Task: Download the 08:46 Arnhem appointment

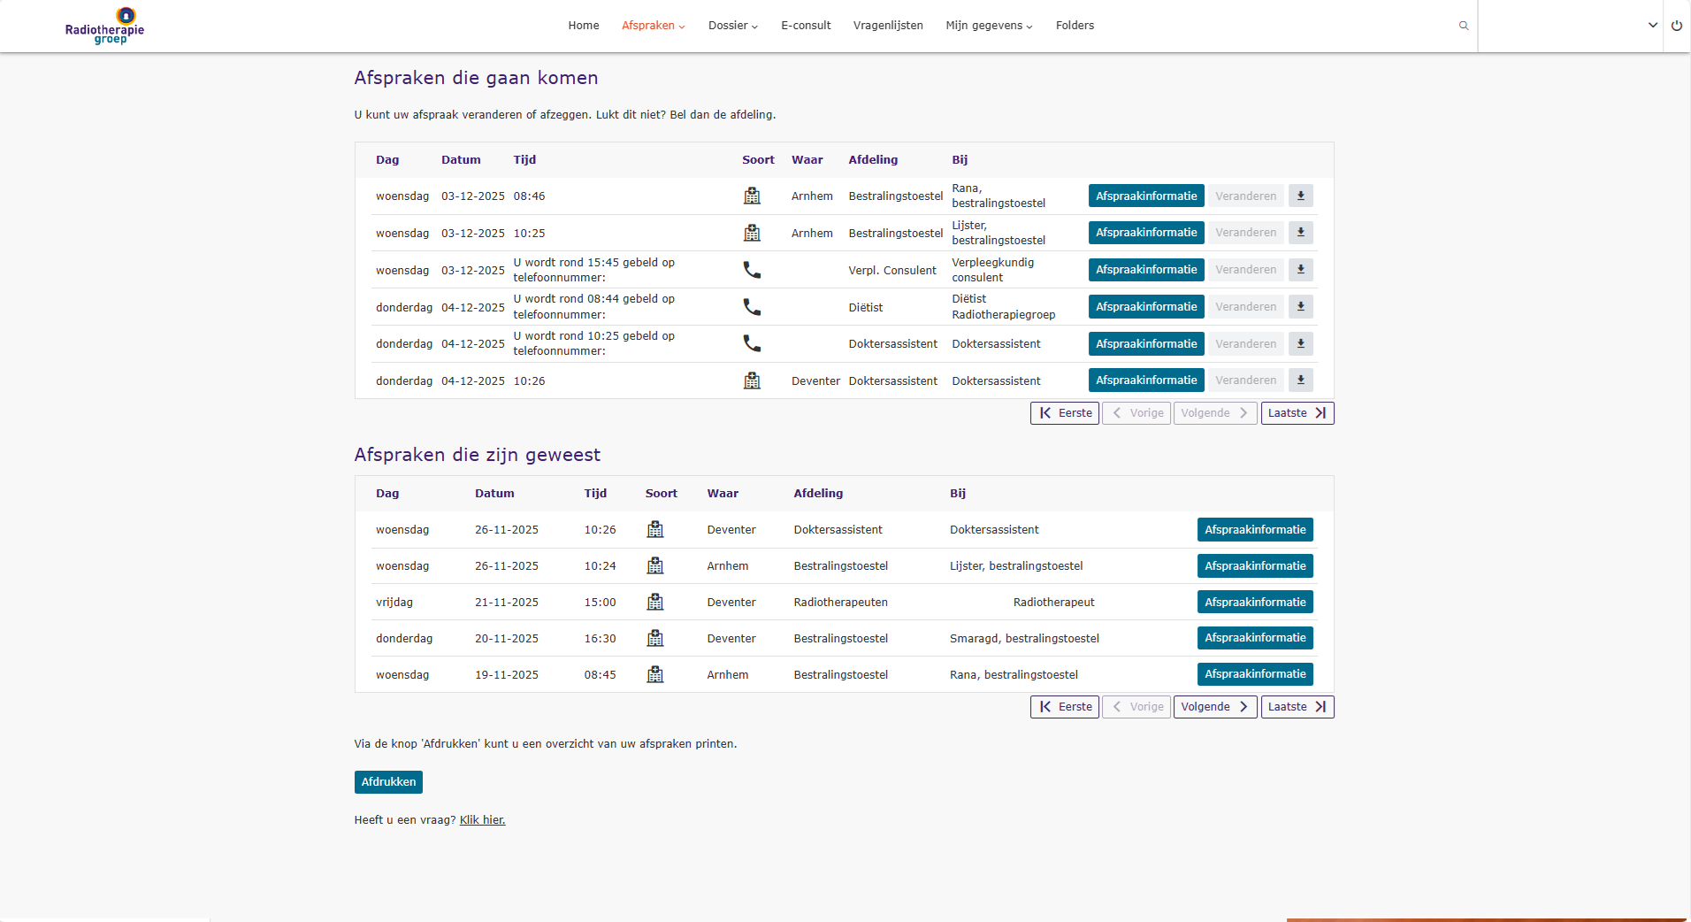Action: tap(1301, 196)
